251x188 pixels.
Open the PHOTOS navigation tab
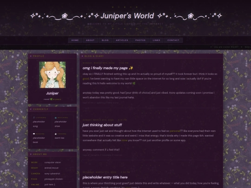pyautogui.click(x=140, y=40)
